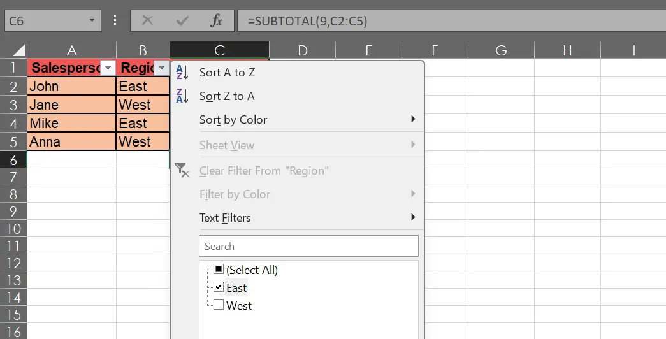Click the East label in filter list
This screenshot has height=339, width=666.
pos(236,287)
